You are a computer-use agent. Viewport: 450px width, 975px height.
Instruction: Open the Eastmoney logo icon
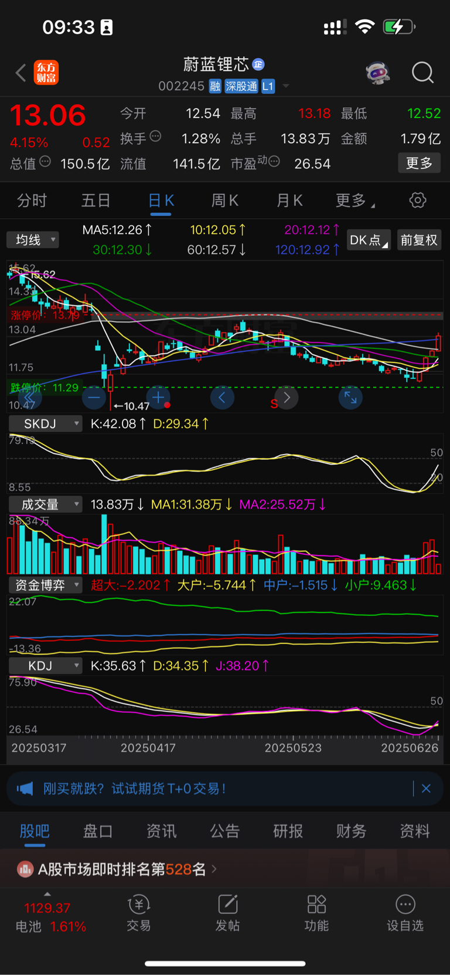(46, 73)
